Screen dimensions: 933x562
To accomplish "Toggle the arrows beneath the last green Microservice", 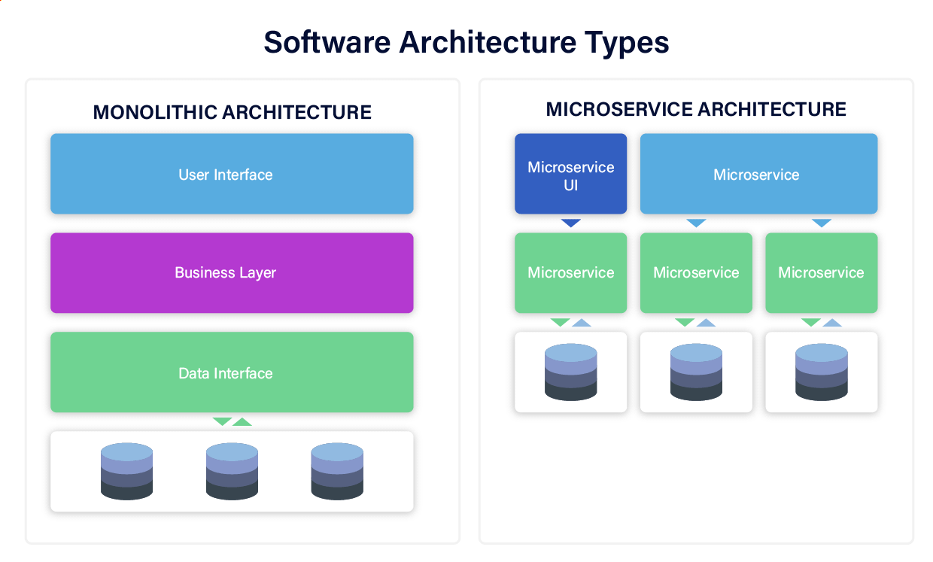I will 821,322.
